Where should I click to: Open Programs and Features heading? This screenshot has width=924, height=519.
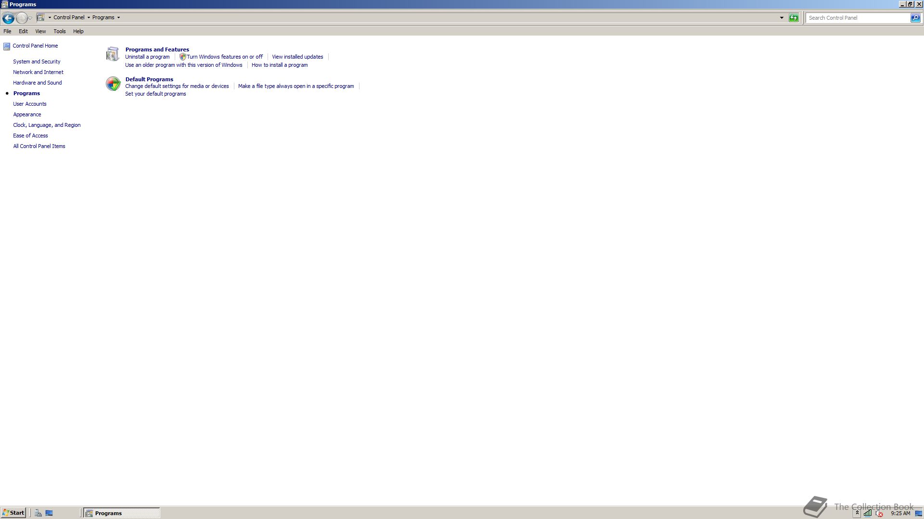157,49
